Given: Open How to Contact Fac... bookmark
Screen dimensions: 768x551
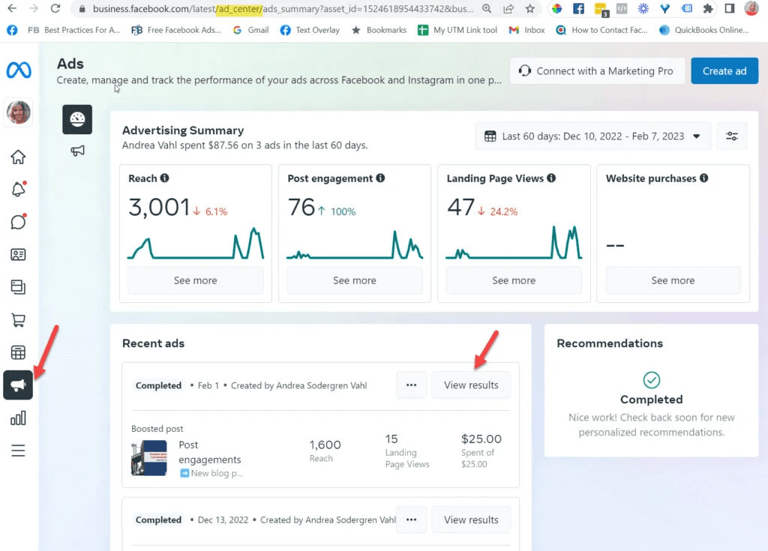Looking at the screenshot, I should (601, 30).
